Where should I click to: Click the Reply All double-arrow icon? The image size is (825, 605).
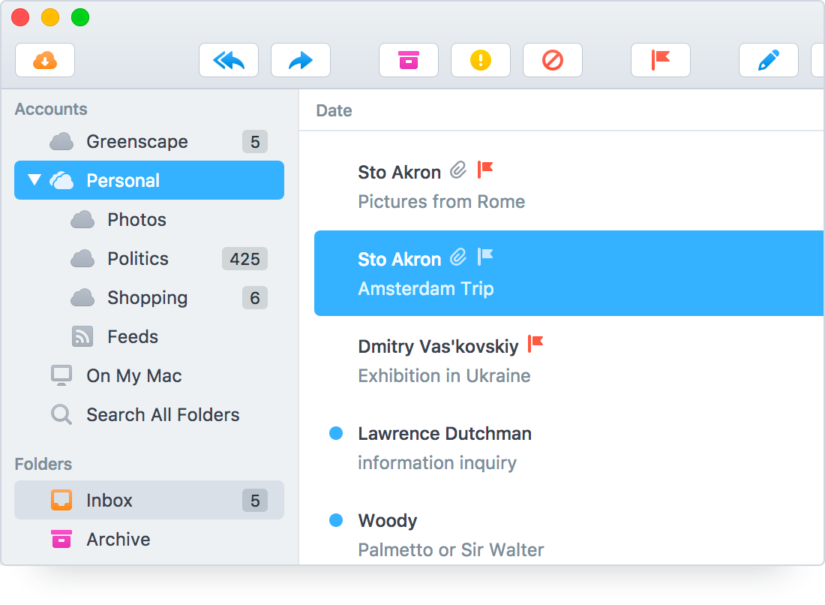(x=229, y=60)
